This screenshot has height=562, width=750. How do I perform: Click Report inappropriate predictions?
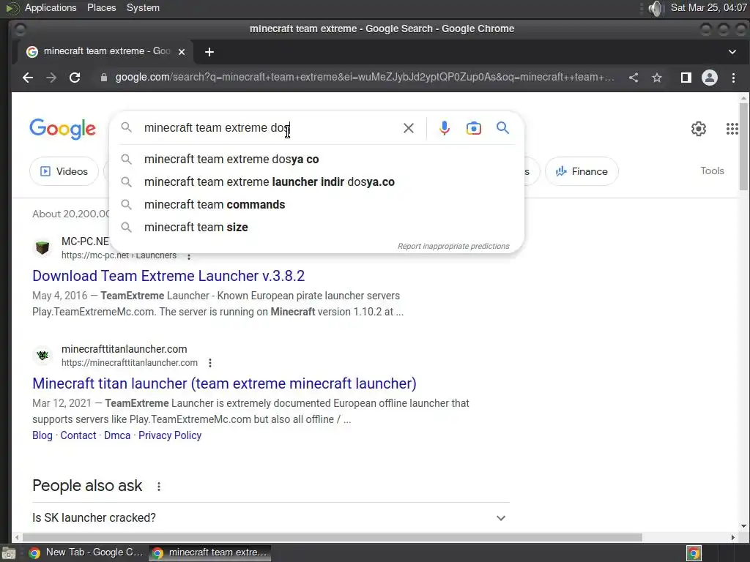[453, 246]
